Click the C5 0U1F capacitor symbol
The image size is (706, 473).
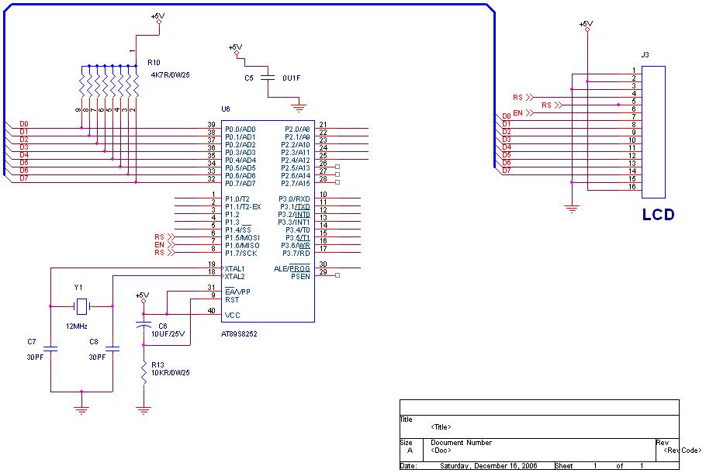pyautogui.click(x=268, y=78)
